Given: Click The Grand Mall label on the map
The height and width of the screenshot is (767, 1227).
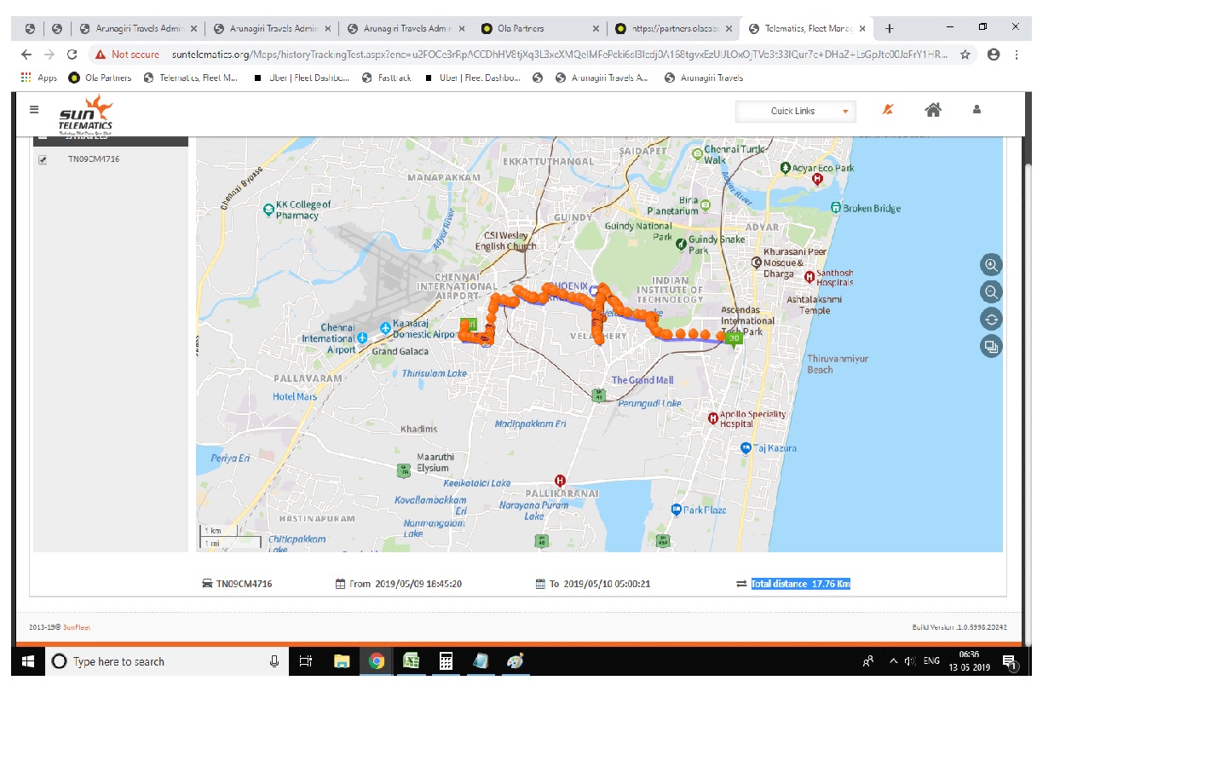Looking at the screenshot, I should (x=642, y=380).
